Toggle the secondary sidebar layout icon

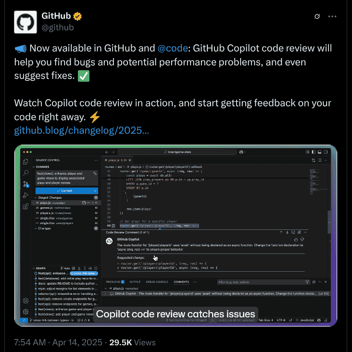click(x=326, y=152)
